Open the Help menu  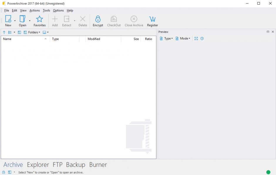[x=70, y=10]
